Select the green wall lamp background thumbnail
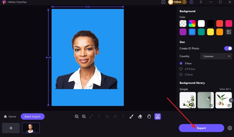Screen dimensions: 234x137 206,100
